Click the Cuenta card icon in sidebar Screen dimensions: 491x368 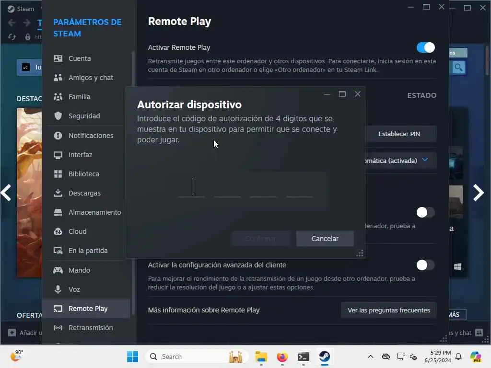[58, 58]
